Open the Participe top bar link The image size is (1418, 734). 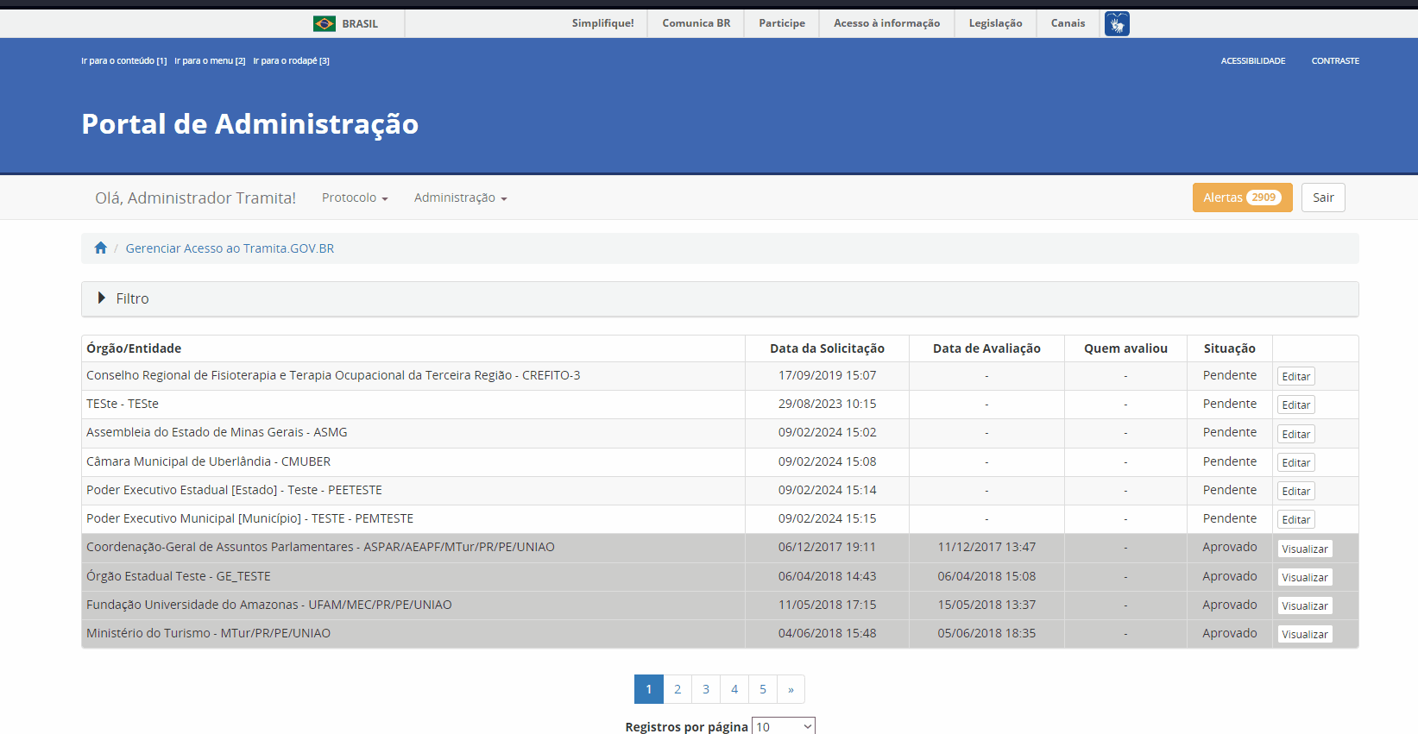(x=782, y=23)
